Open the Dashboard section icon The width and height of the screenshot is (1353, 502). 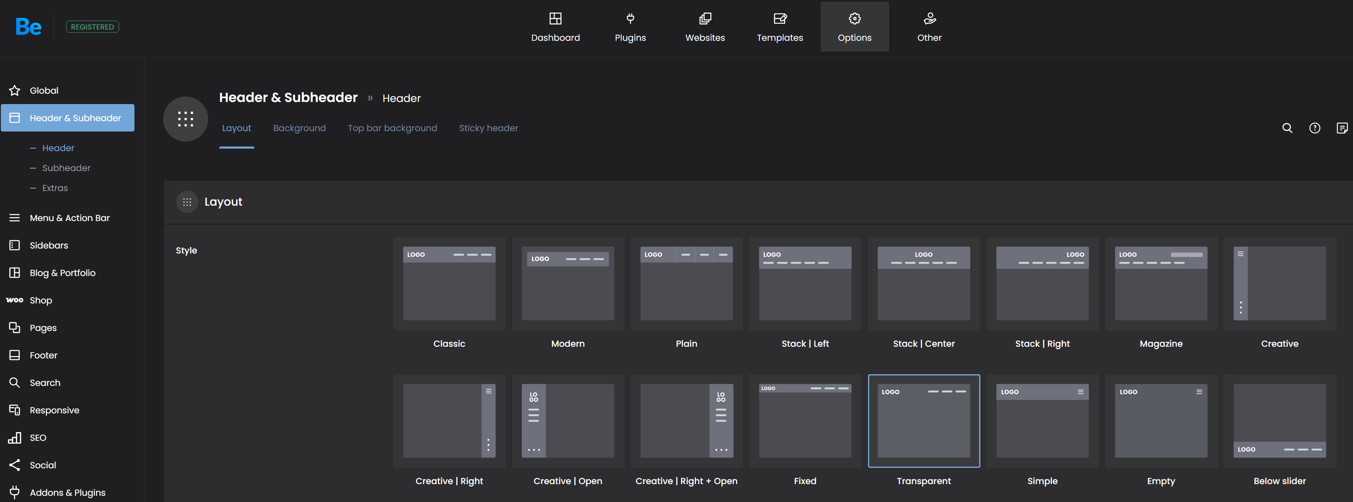click(555, 19)
